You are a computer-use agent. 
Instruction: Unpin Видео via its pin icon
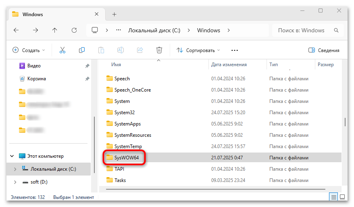(x=87, y=66)
